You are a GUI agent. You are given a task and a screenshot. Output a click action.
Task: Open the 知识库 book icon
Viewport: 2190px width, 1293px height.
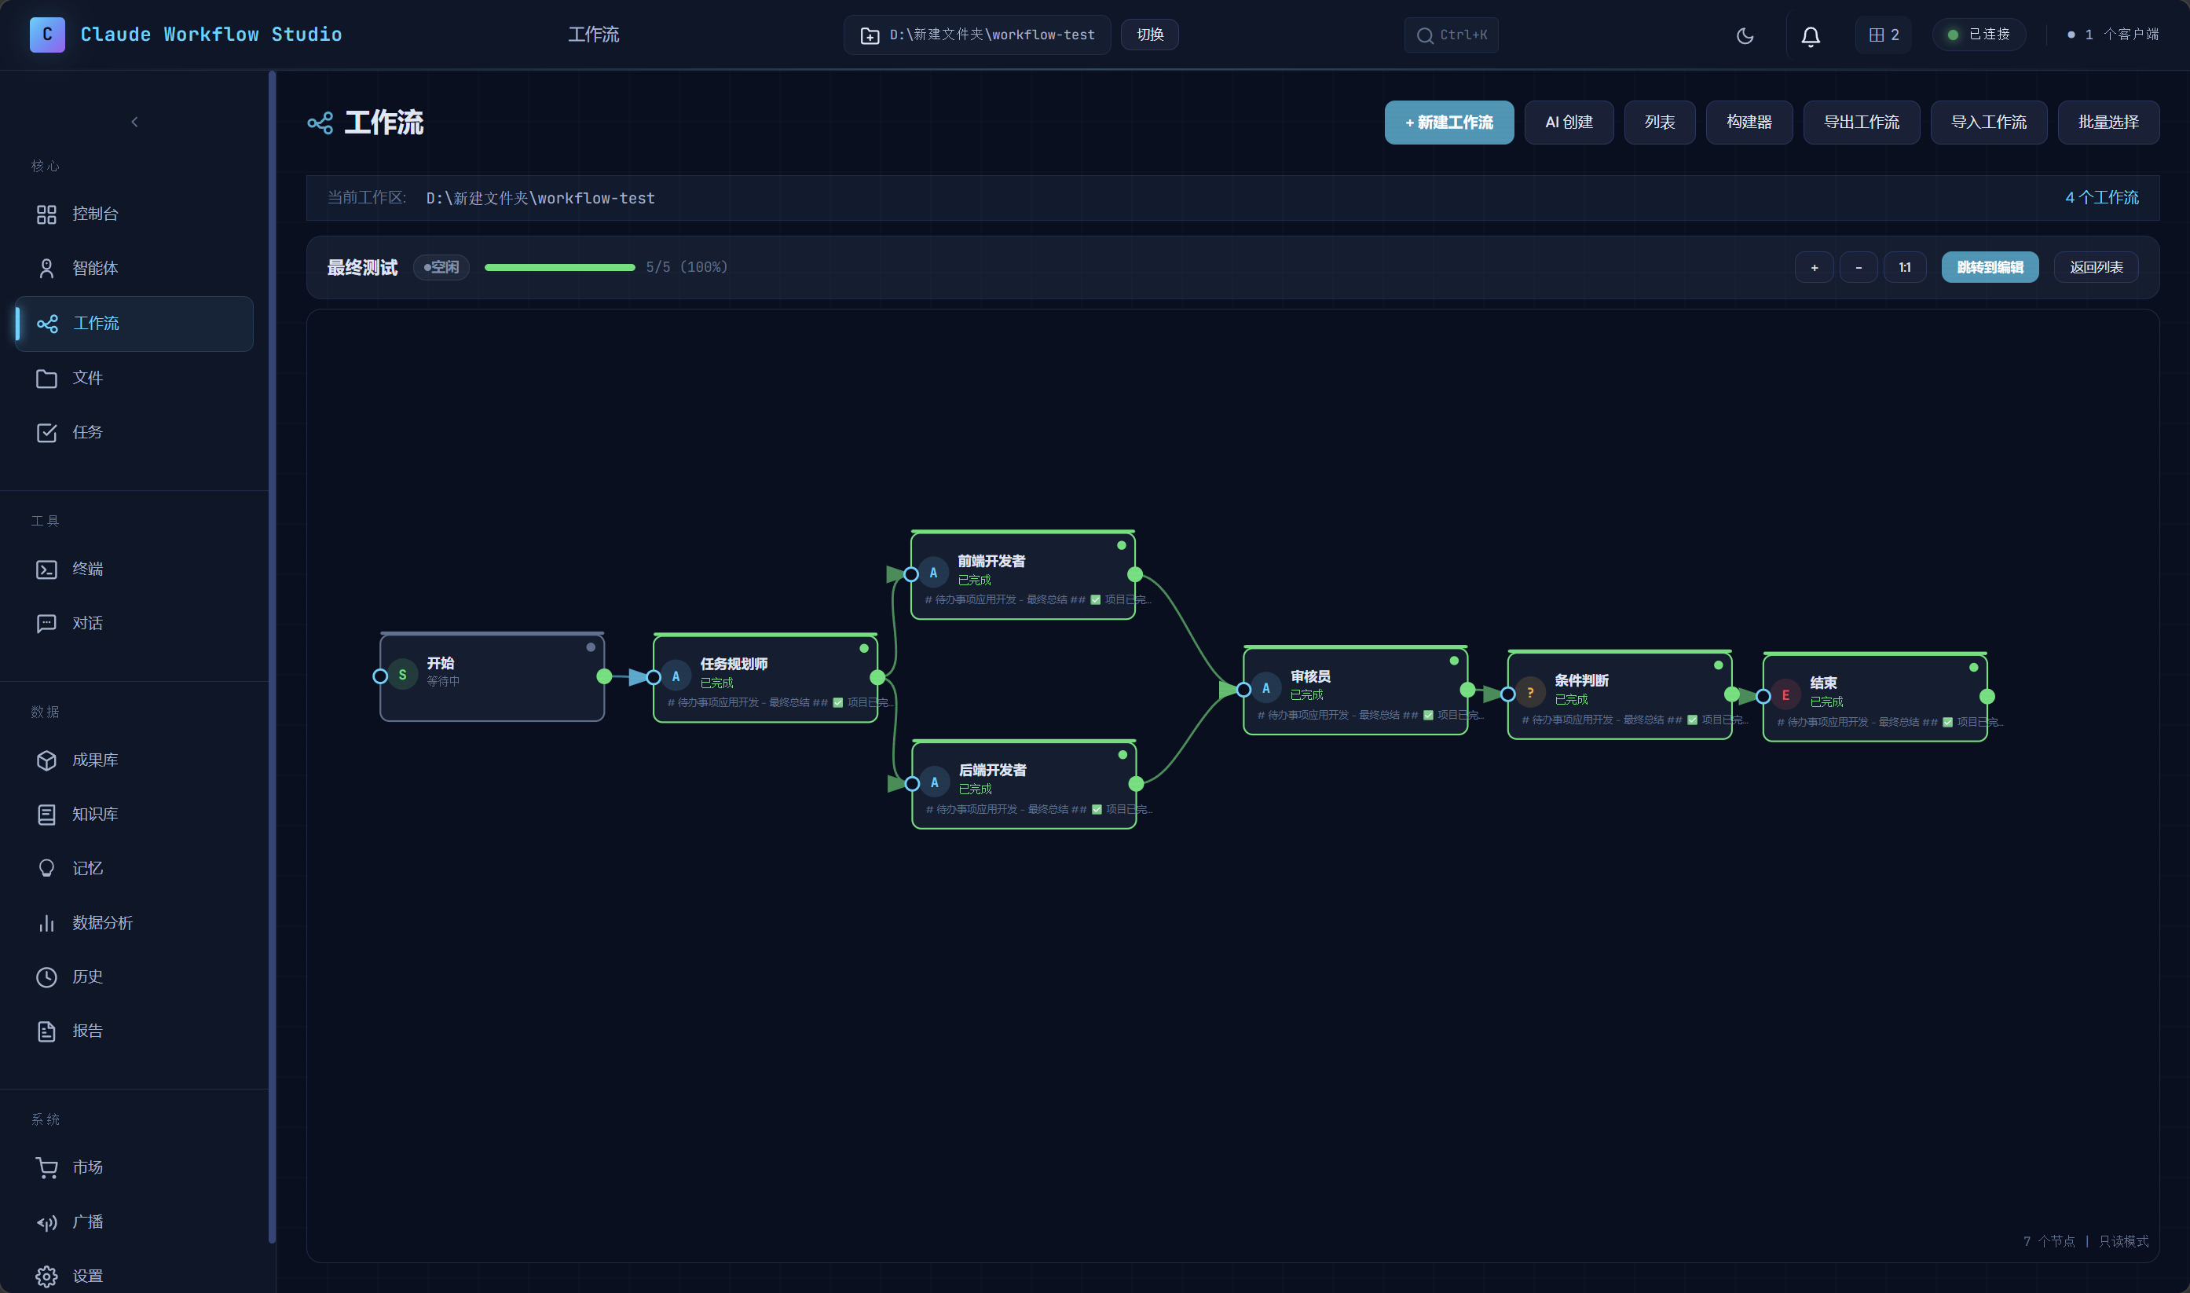pos(46,814)
